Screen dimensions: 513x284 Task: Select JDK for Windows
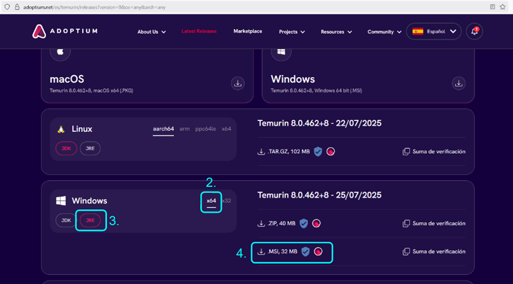click(66, 220)
